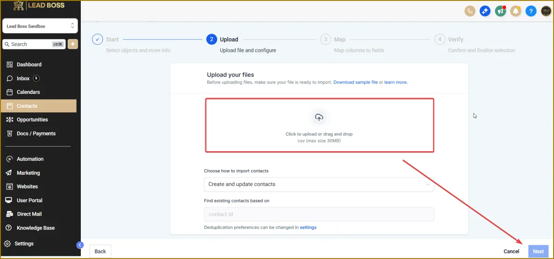Click the "Find existing contacts based on" label
The height and width of the screenshot is (259, 554).
pyautogui.click(x=236, y=201)
